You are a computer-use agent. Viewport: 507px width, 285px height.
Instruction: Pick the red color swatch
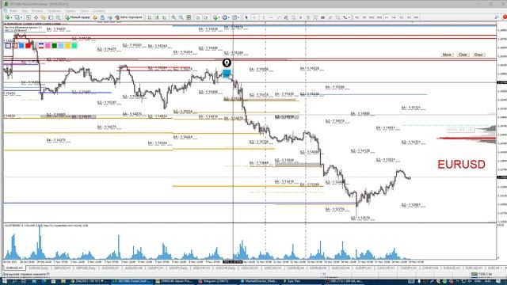pos(29,46)
